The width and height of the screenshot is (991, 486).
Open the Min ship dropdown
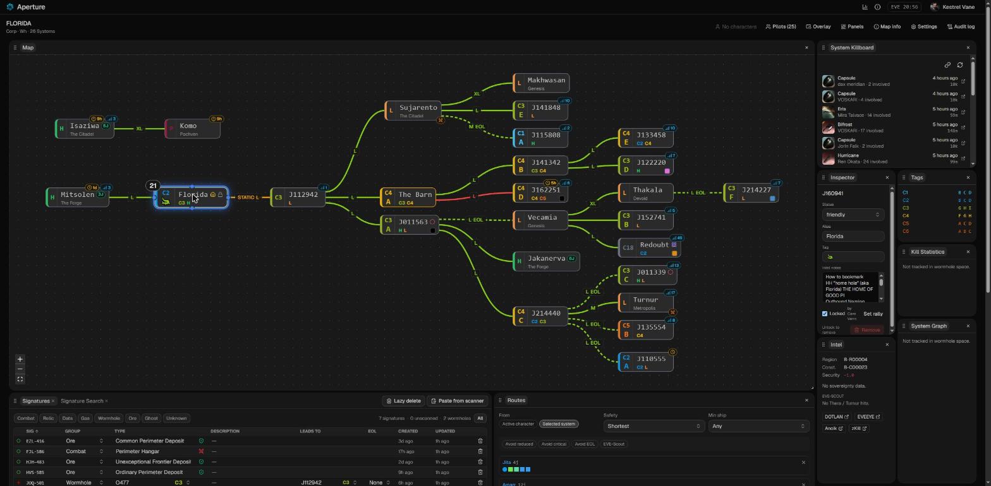pyautogui.click(x=758, y=426)
